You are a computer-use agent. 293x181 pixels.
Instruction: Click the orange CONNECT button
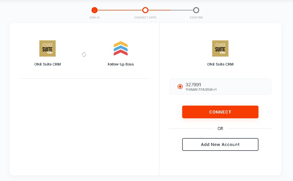click(220, 112)
